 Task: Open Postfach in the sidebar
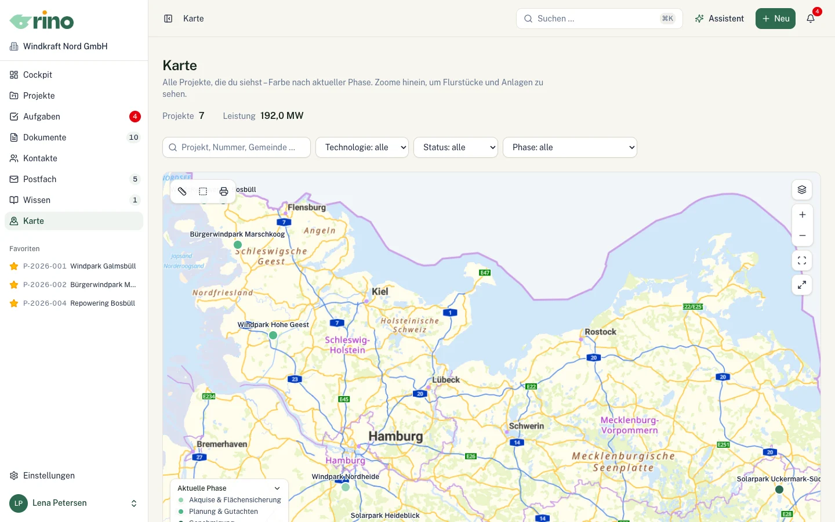[x=74, y=179]
